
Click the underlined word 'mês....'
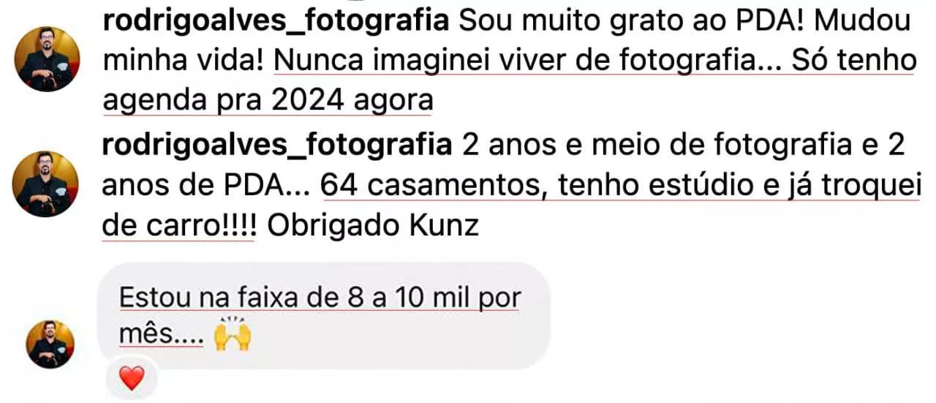pyautogui.click(x=161, y=336)
